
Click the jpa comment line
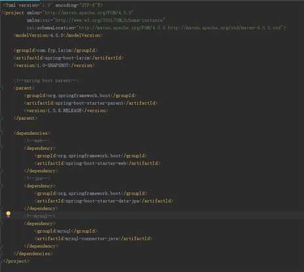click(37, 178)
